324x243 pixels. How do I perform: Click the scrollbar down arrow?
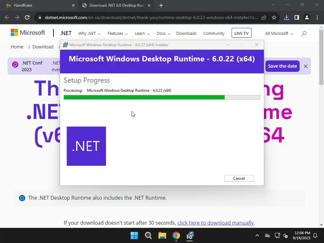pos(321,225)
